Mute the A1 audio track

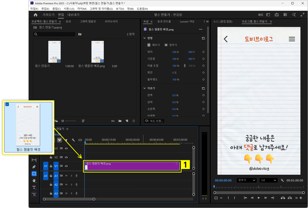pos(66,175)
